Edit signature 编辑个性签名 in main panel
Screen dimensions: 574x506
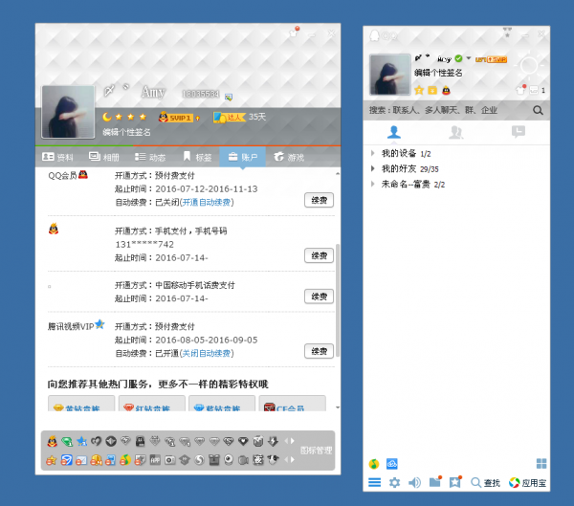point(438,73)
